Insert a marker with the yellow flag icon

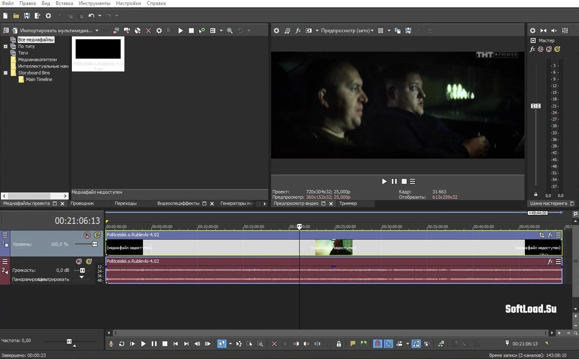(x=353, y=344)
